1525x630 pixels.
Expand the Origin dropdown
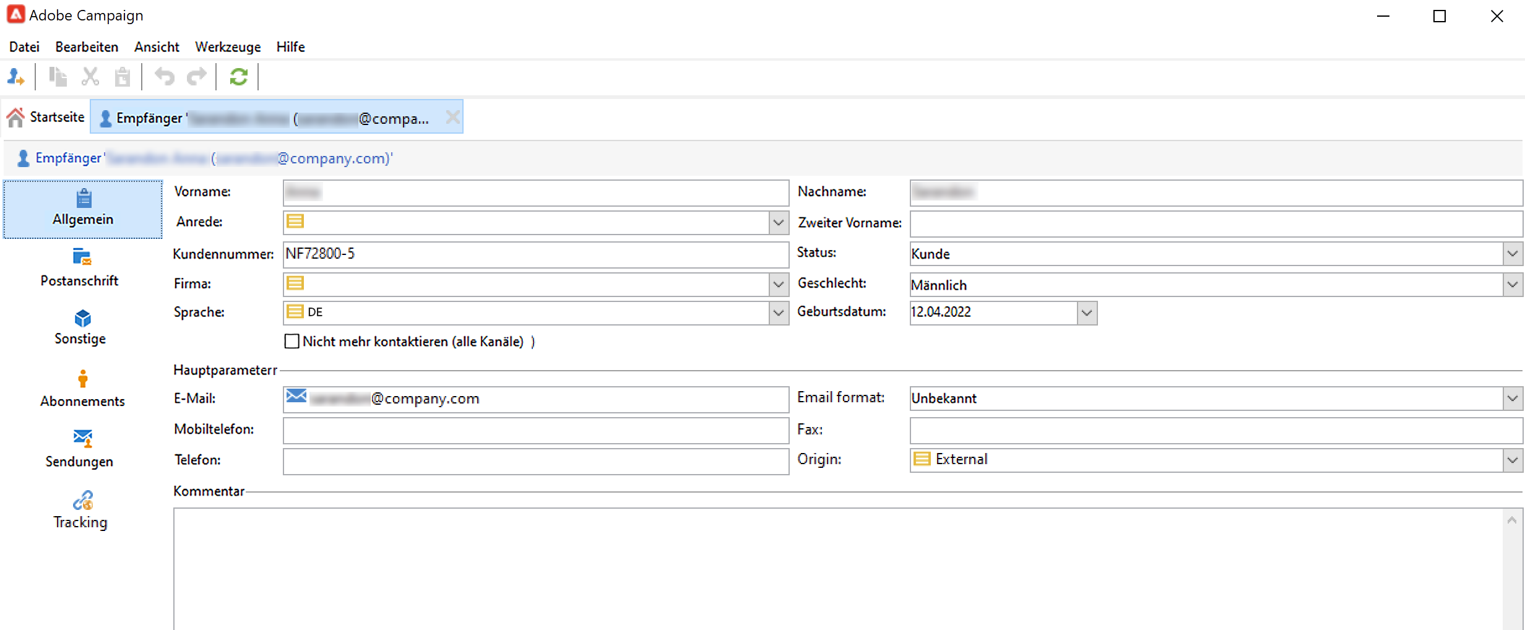pyautogui.click(x=1513, y=460)
